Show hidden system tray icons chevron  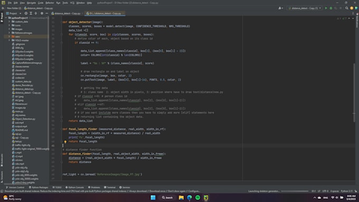coord(315,197)
